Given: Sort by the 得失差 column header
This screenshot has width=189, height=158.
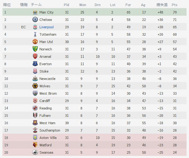Looking at the screenshot, I should (x=162, y=5).
